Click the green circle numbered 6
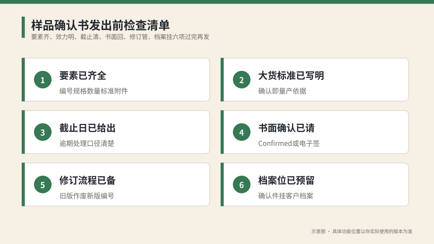Screen dimensions: 434x244 pos(242,185)
